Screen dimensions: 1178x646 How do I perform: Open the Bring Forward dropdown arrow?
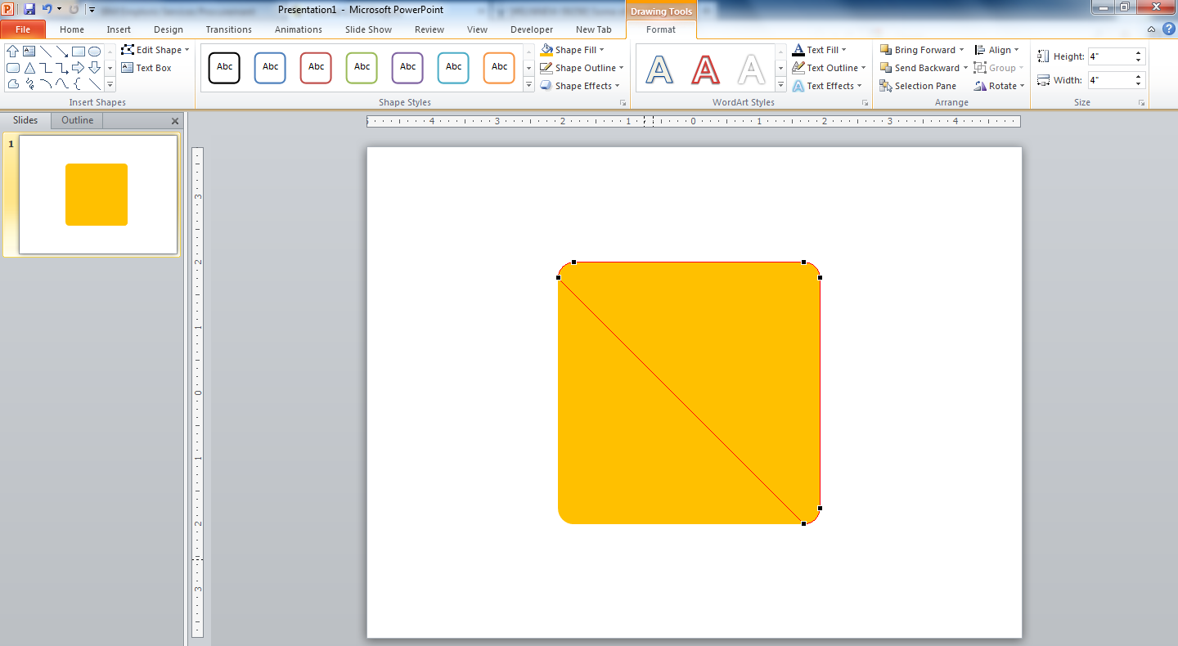(x=961, y=50)
